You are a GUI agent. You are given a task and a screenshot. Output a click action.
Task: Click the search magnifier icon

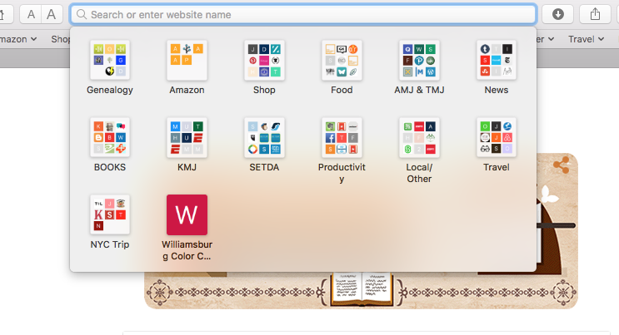[82, 15]
